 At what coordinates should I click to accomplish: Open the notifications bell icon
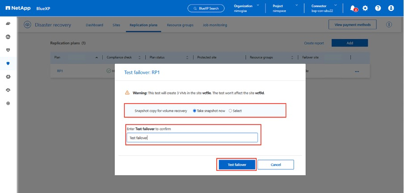353,8
